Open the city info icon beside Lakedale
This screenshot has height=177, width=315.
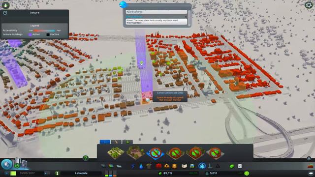pos(57,173)
